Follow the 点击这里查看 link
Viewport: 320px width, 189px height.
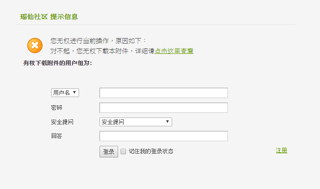pos(174,51)
